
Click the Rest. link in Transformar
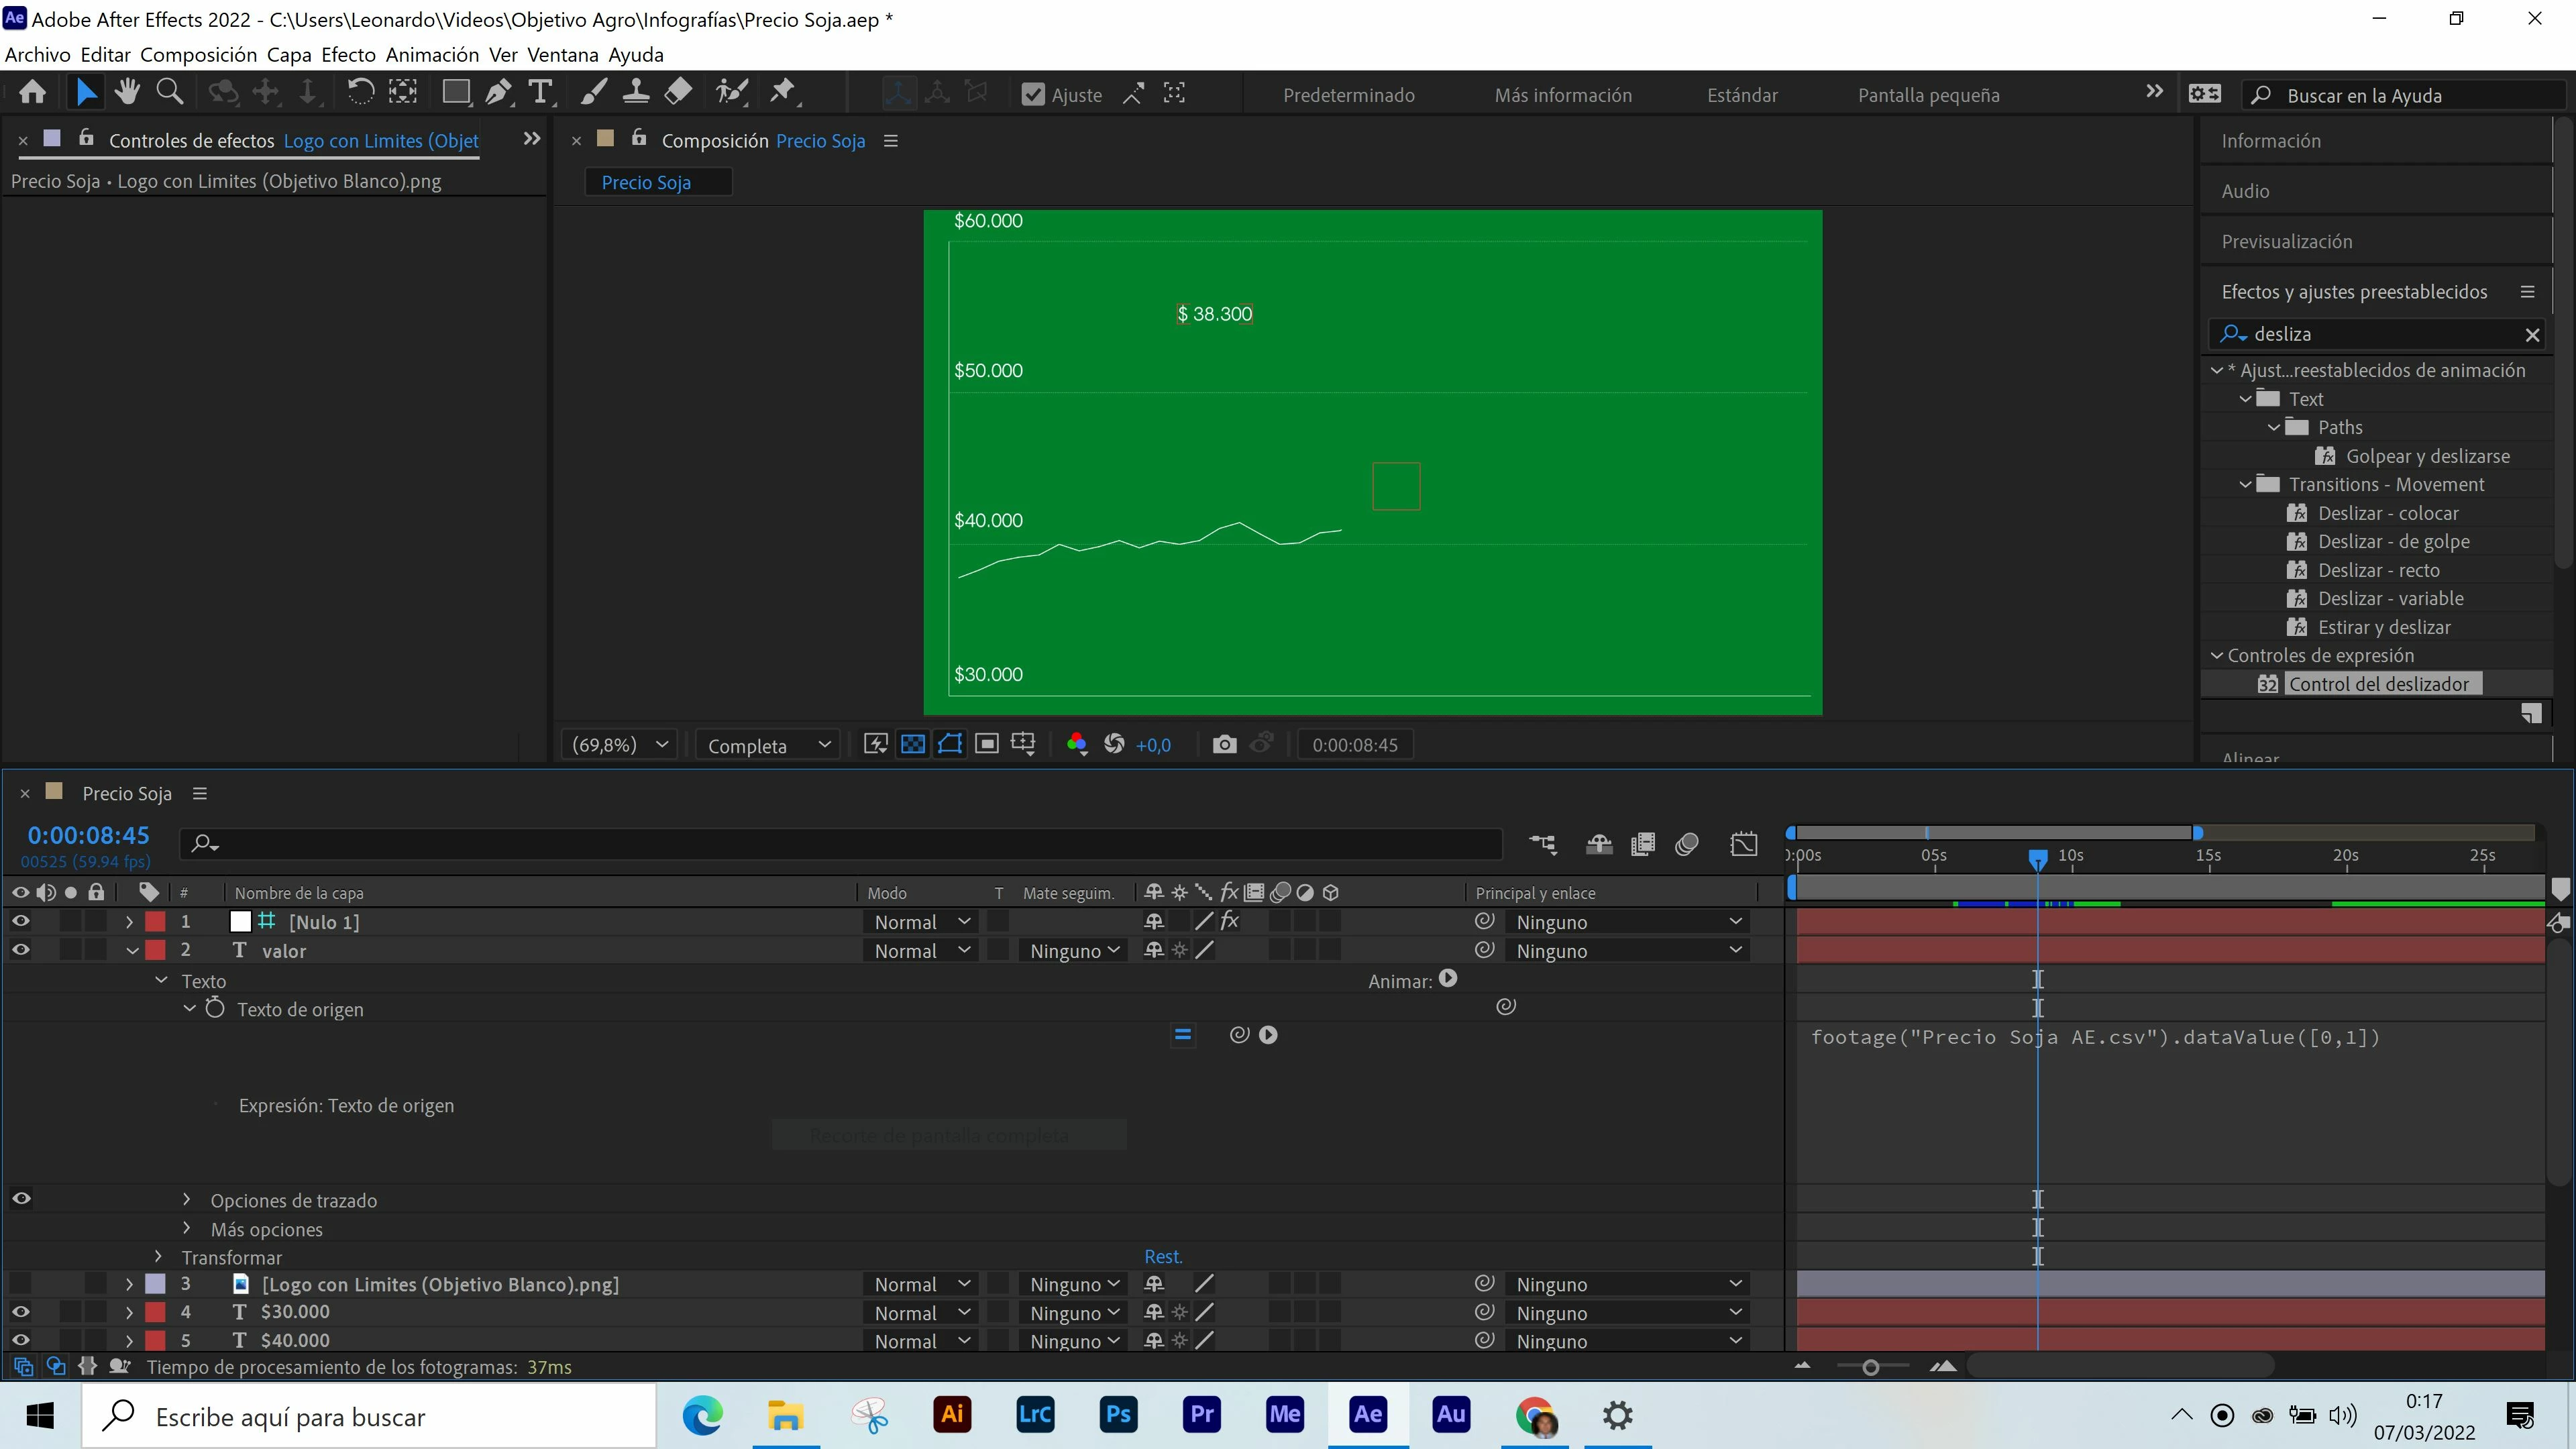pos(1163,1257)
